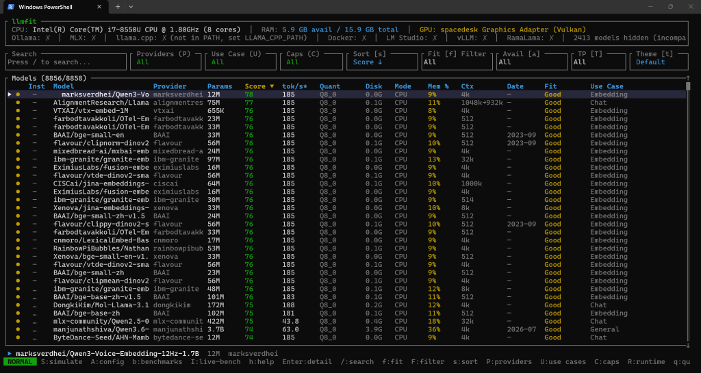Click the yellow dot of DongkiKim/Mol-Llama-3.1 row
Image resolution: width=701 pixels, height=373 pixels.
18,305
